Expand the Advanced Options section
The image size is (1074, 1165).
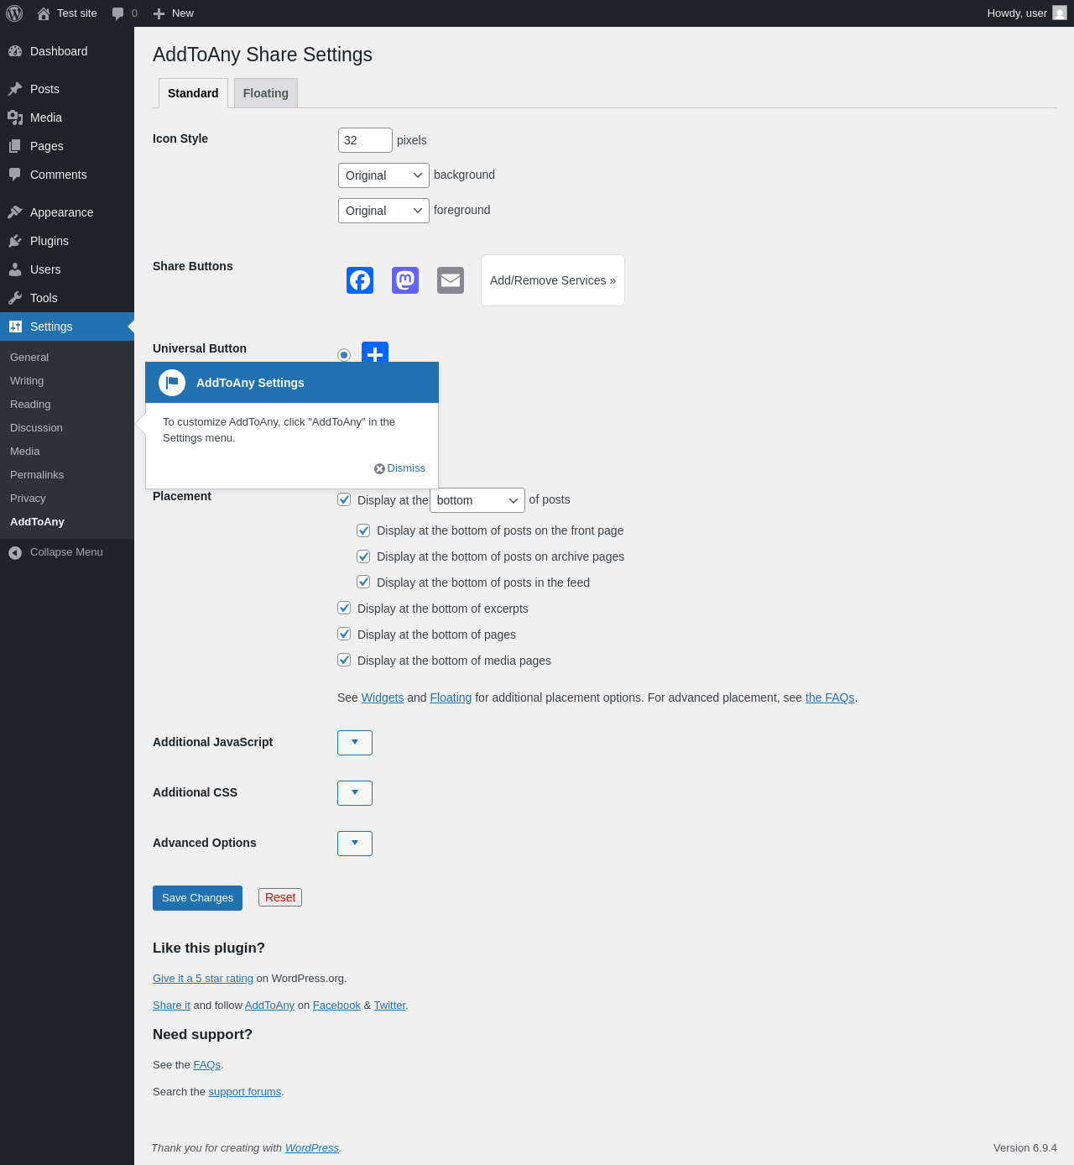[x=355, y=844]
